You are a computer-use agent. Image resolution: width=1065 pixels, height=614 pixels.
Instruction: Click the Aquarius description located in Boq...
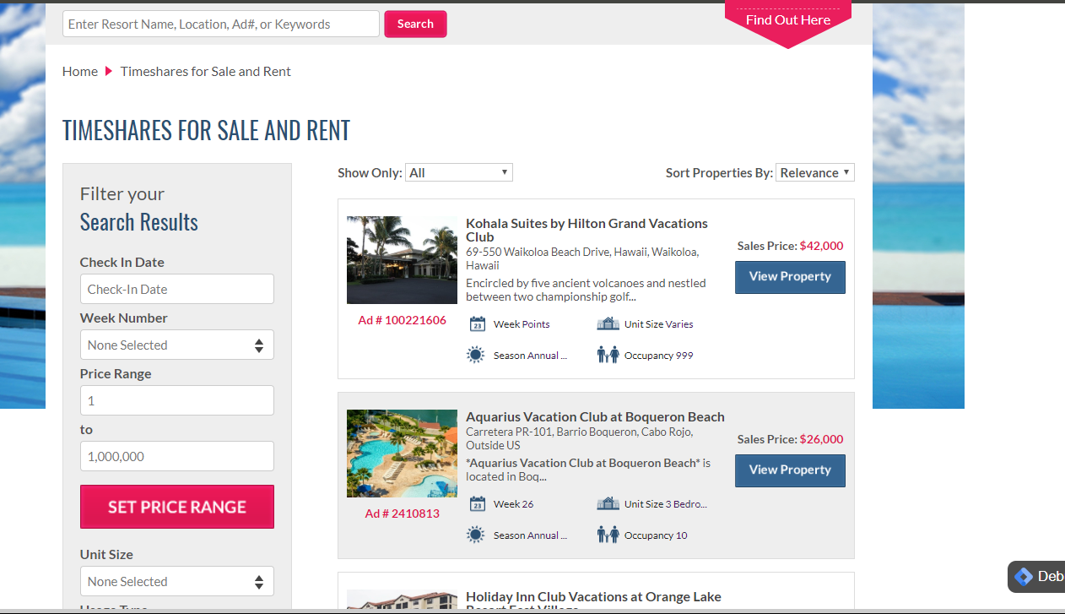tap(588, 470)
